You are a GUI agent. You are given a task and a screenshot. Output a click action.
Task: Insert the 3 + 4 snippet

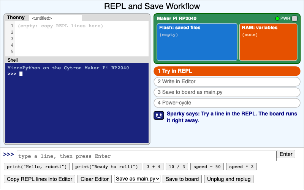[154, 167]
